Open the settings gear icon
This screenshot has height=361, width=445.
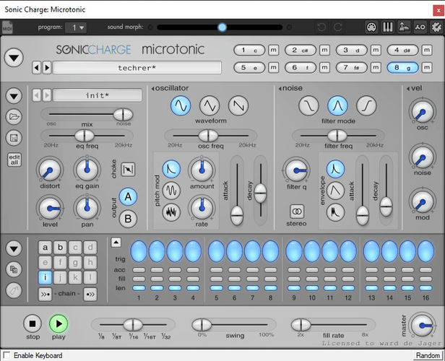point(436,27)
